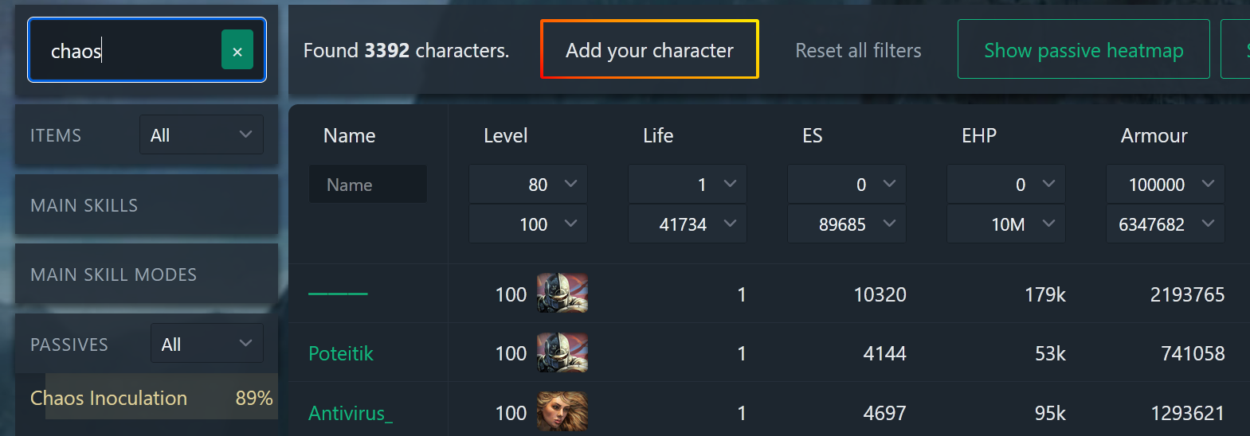Expand MAIN SKILLS filter section
The image size is (1250, 436).
click(147, 205)
